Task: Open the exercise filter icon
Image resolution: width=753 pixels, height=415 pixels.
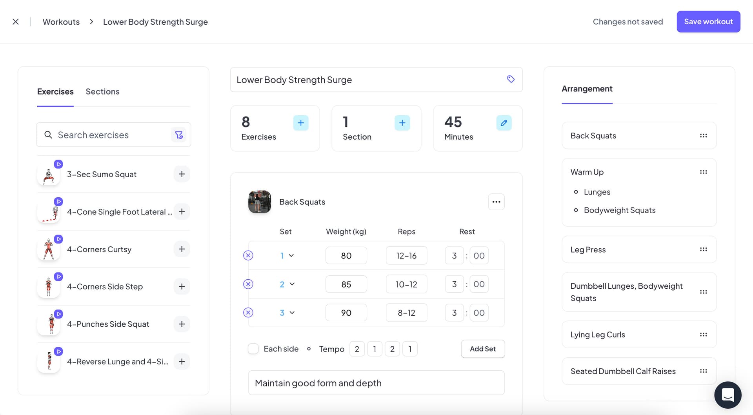Action: coord(179,135)
